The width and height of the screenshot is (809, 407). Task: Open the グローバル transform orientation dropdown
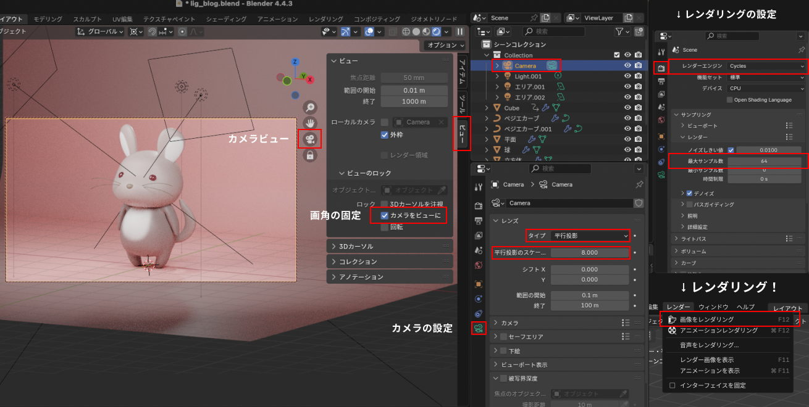[100, 31]
